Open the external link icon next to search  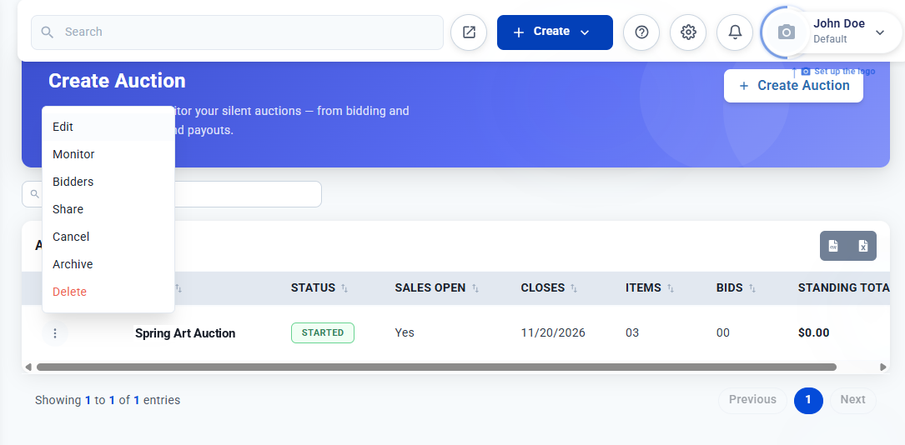(x=469, y=32)
